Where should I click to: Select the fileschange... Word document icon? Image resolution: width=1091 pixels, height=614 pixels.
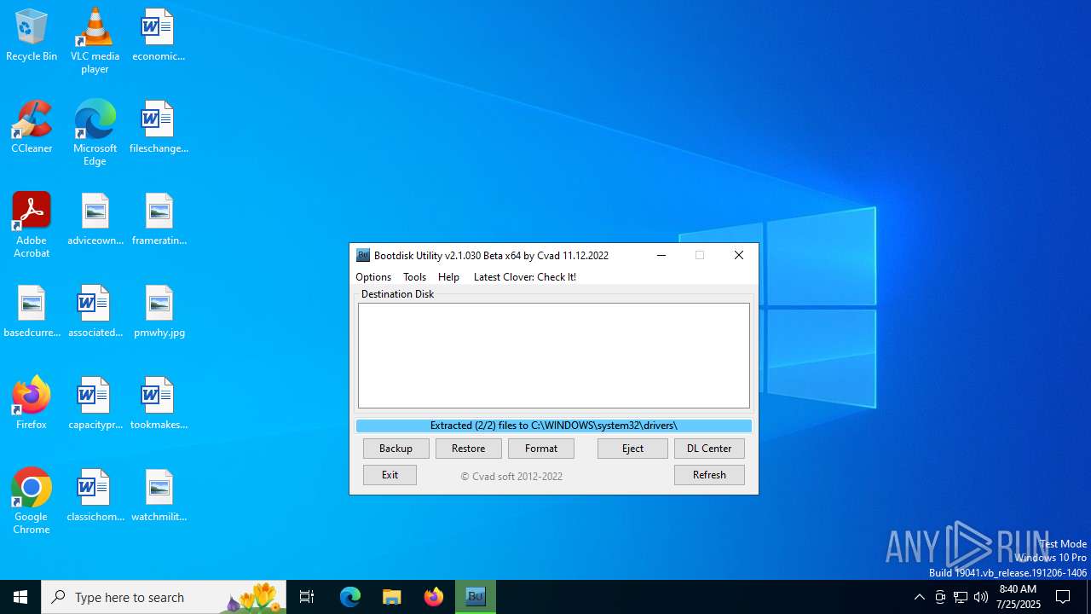click(x=159, y=127)
